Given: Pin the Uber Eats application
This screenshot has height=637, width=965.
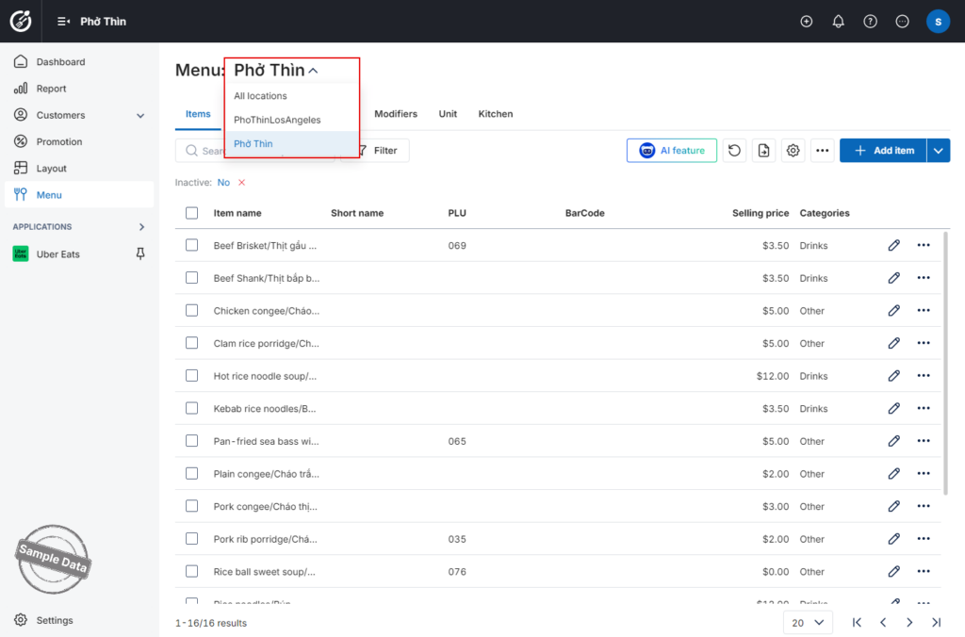Looking at the screenshot, I should pos(140,253).
